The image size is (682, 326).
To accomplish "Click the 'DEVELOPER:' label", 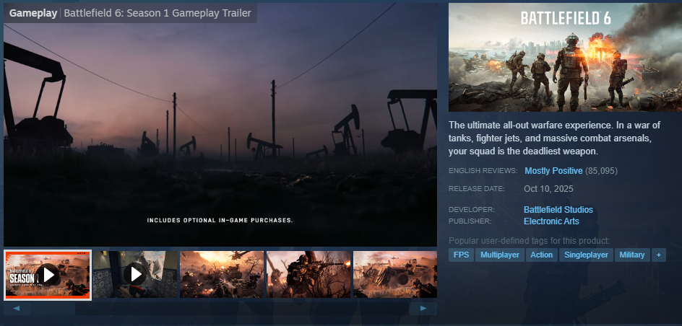I will [x=472, y=210].
